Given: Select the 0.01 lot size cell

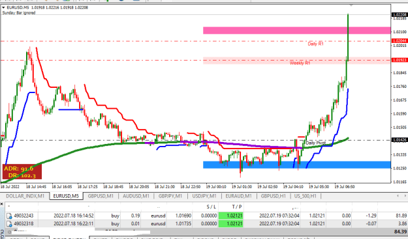Looking at the screenshot, I should coord(136,223).
